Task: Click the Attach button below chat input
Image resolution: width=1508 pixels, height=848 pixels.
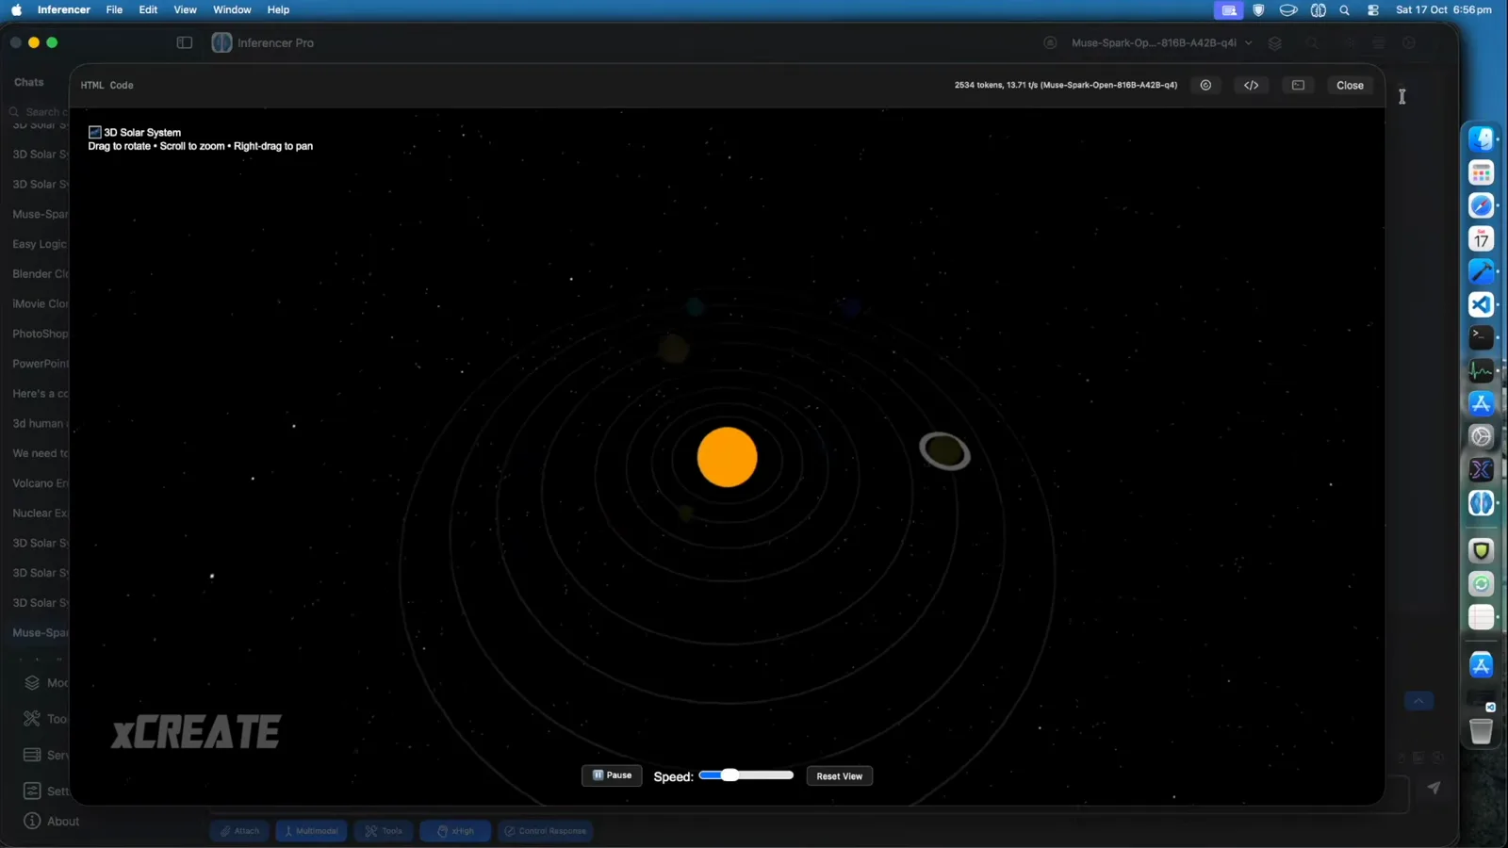Action: pyautogui.click(x=239, y=831)
